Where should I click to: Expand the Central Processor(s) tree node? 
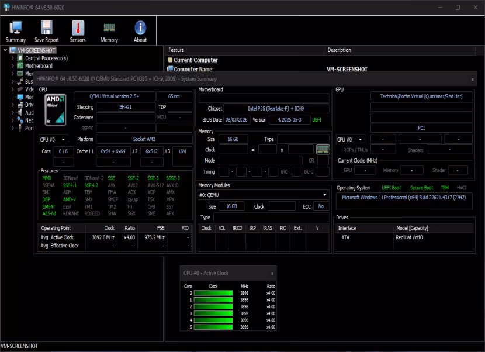(13, 58)
